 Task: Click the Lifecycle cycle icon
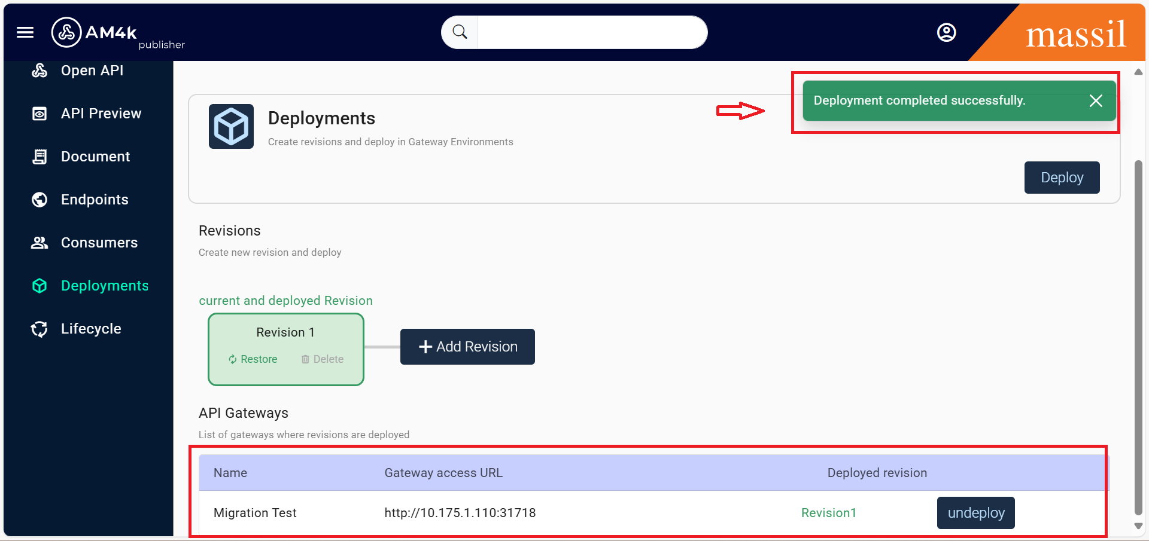click(x=39, y=329)
